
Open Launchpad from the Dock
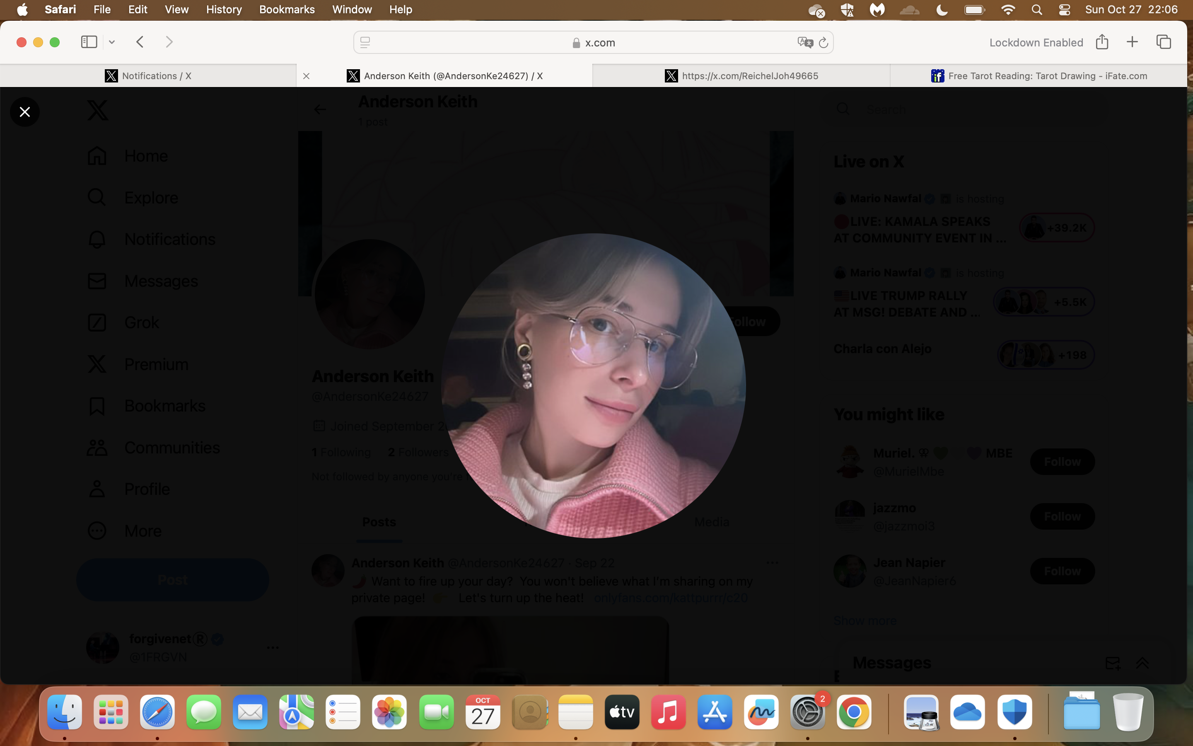111,712
